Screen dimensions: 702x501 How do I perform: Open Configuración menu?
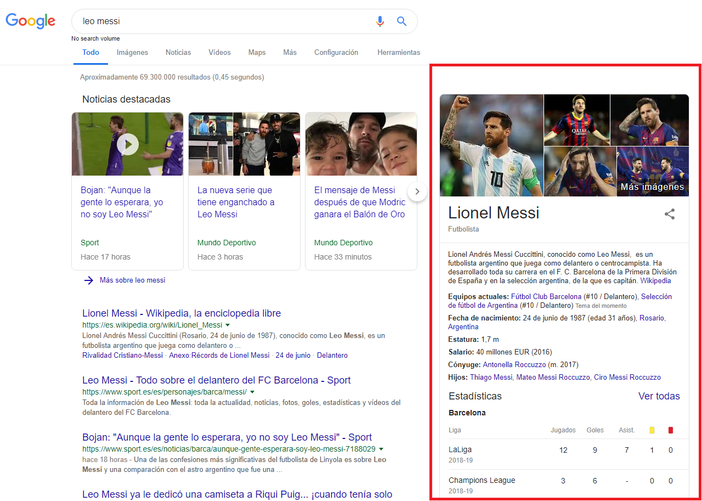(x=336, y=53)
